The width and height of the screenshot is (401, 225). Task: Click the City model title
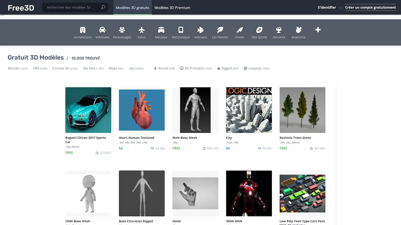click(x=229, y=137)
